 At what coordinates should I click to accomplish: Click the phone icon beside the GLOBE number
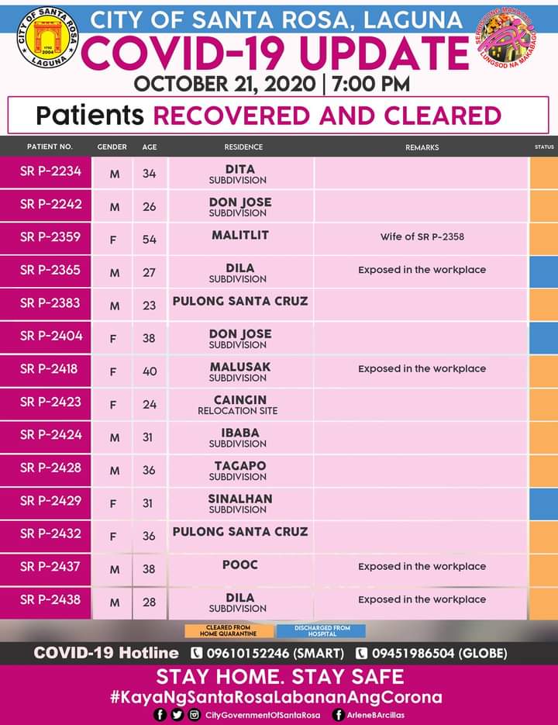pos(361,654)
